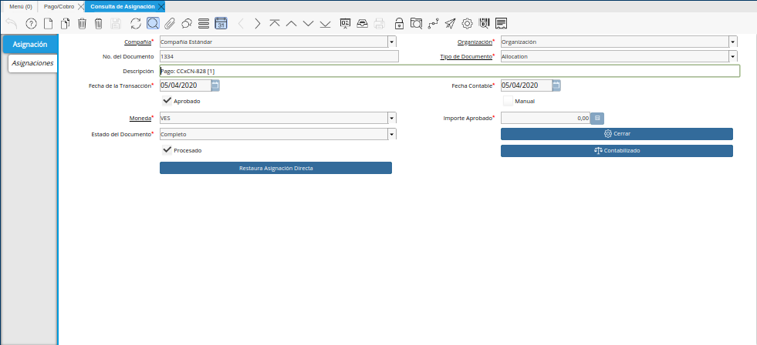
Task: Click the Cerrar button
Action: point(617,133)
